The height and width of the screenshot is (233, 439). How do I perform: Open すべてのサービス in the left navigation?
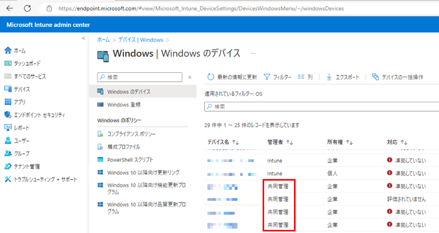[x=30, y=76]
